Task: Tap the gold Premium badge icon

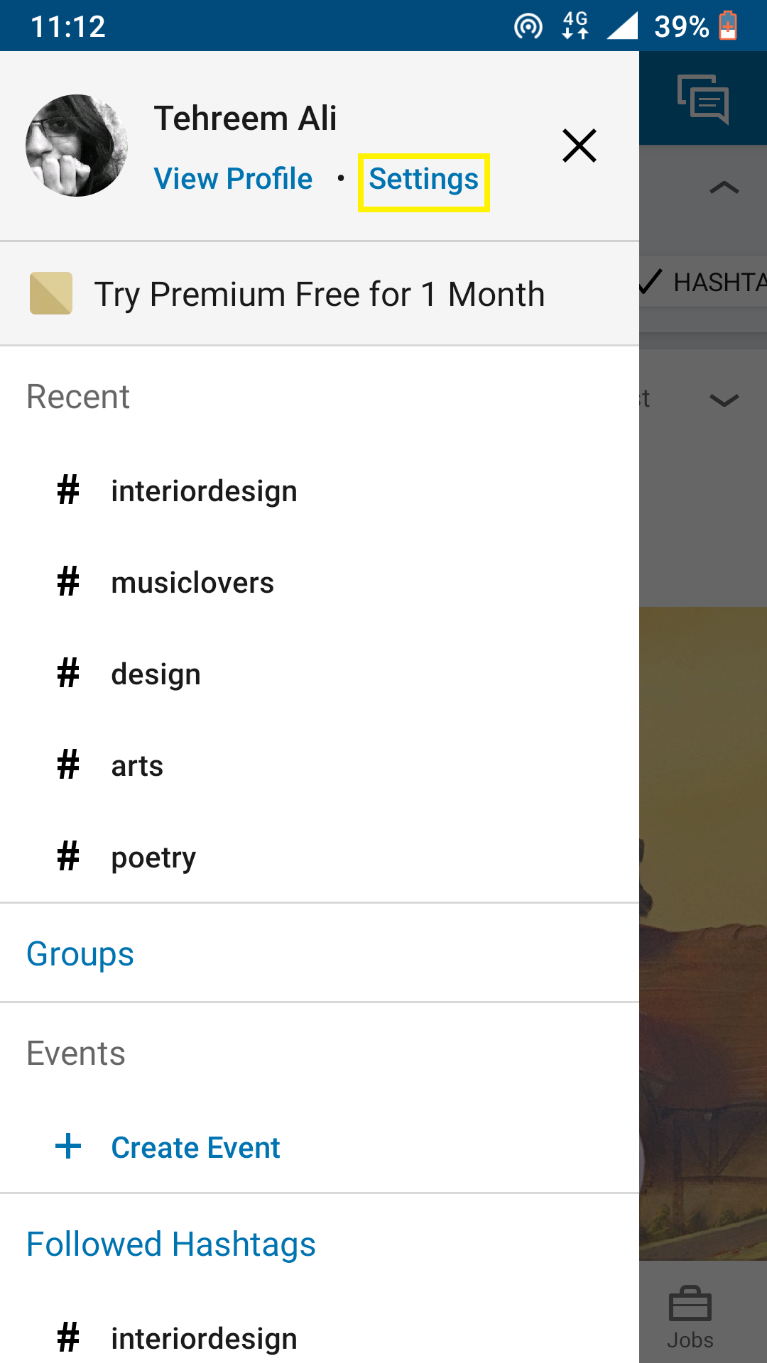Action: tap(51, 293)
